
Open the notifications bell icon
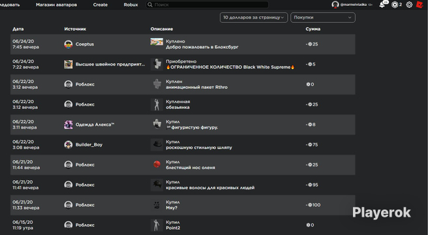click(x=382, y=5)
